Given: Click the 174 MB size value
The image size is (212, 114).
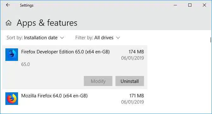Looking at the screenshot, I should 136,52.
